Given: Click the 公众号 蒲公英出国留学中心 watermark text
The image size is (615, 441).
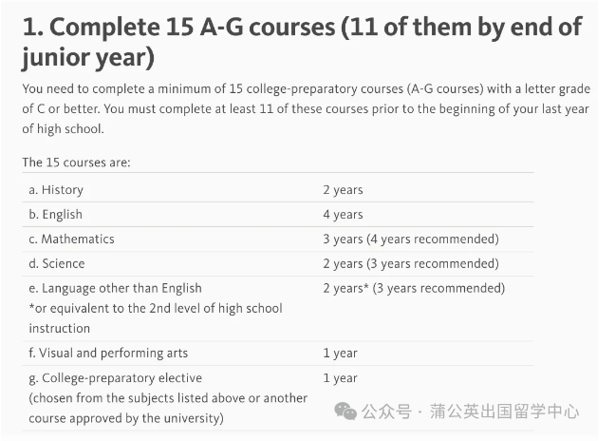Looking at the screenshot, I should click(470, 412).
